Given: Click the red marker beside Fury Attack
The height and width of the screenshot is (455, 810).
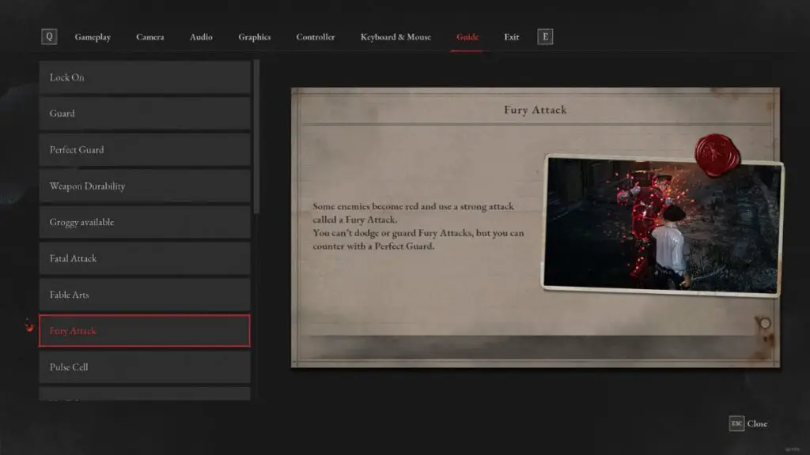Looking at the screenshot, I should [x=29, y=325].
